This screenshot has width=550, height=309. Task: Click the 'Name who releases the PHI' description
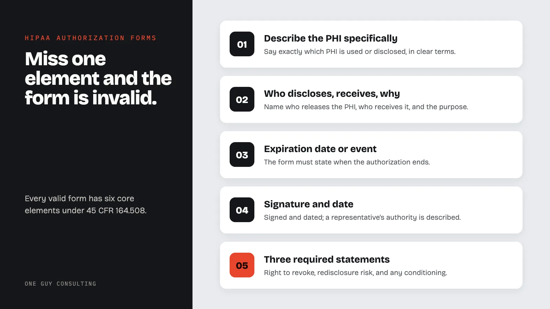tap(366, 107)
